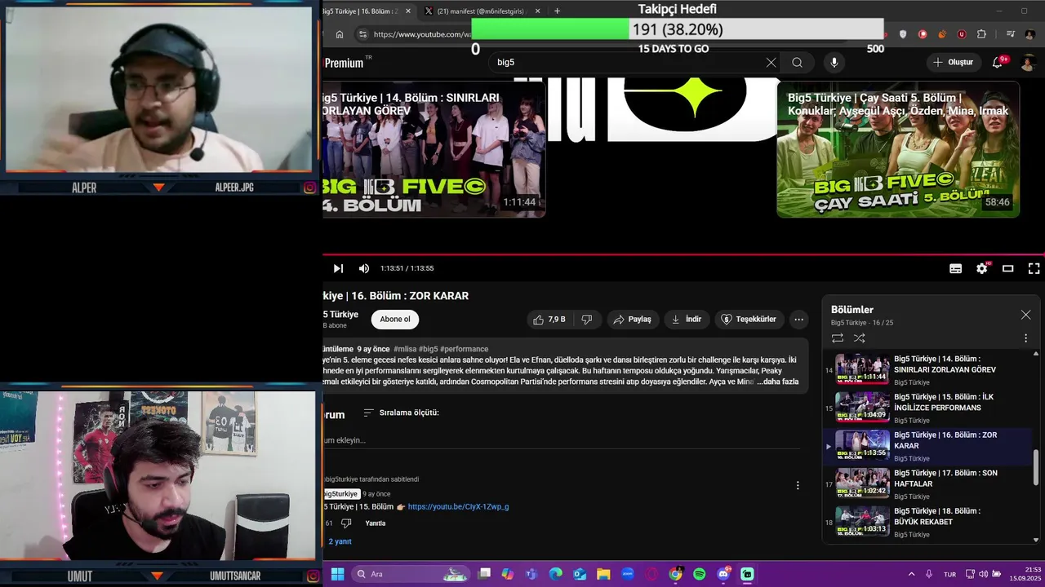
Task: Open Microsoft Edge from the taskbar
Action: 555,574
